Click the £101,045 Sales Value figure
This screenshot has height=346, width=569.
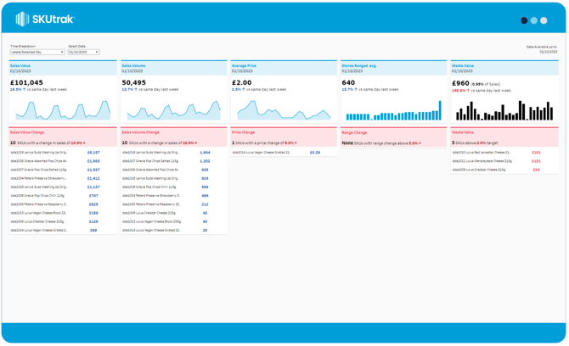coord(26,83)
